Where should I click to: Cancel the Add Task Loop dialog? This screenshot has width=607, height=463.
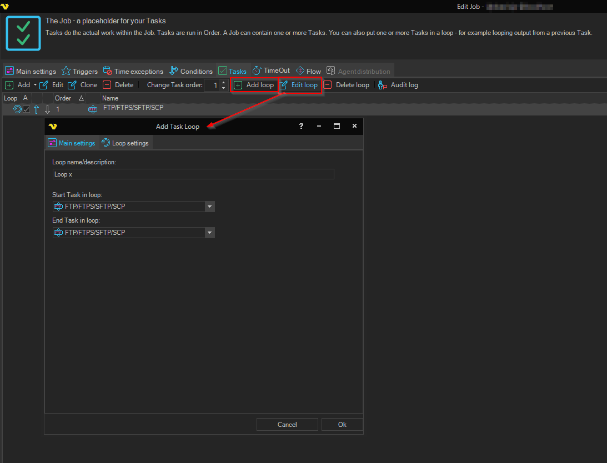pyautogui.click(x=287, y=424)
